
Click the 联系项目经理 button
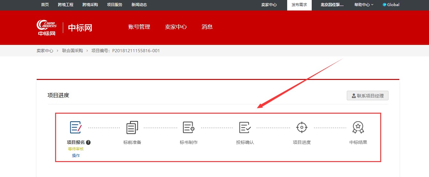[367, 96]
